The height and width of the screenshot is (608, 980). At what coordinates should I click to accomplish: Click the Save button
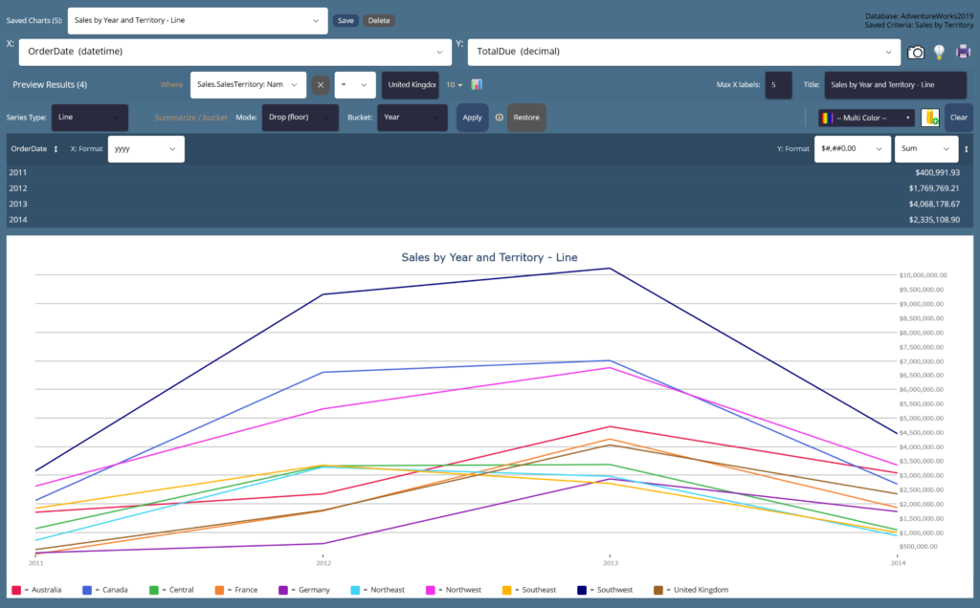pos(345,21)
